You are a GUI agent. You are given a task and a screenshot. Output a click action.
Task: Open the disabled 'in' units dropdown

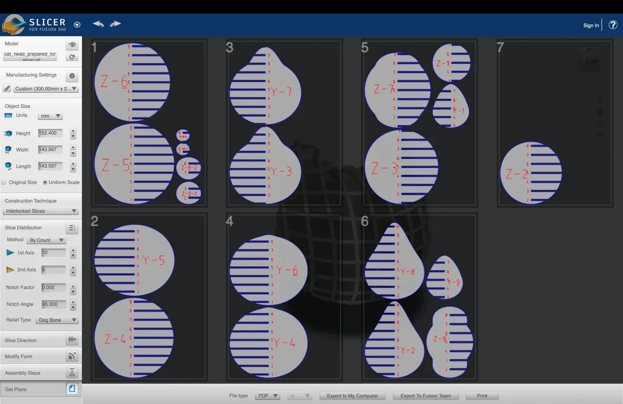coord(299,396)
